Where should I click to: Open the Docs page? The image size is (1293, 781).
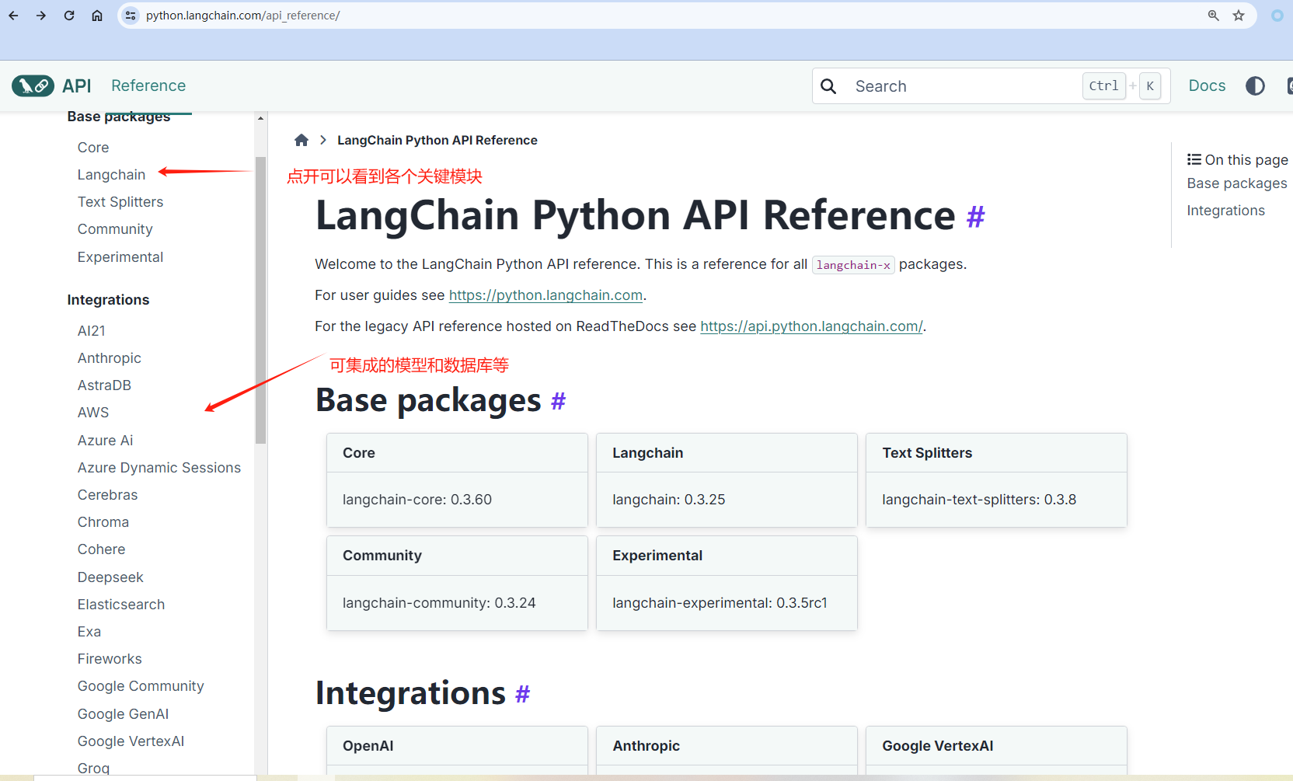click(1207, 85)
